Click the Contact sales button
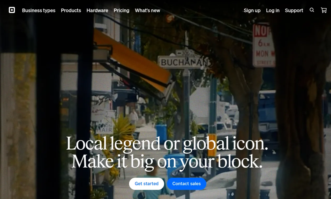The image size is (331, 199). (x=186, y=184)
